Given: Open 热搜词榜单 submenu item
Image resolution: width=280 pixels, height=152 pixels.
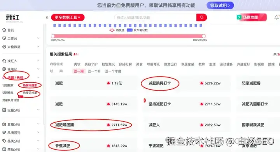Looking at the screenshot, I should pyautogui.click(x=30, y=93).
